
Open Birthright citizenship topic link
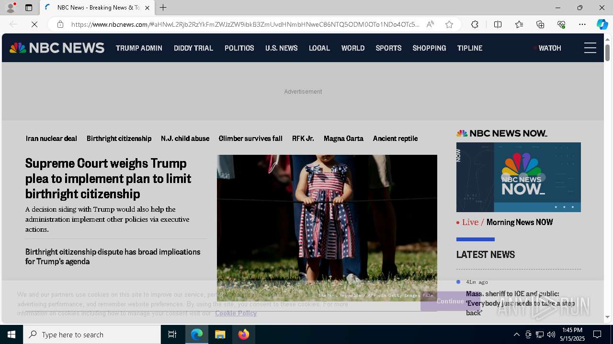point(119,138)
